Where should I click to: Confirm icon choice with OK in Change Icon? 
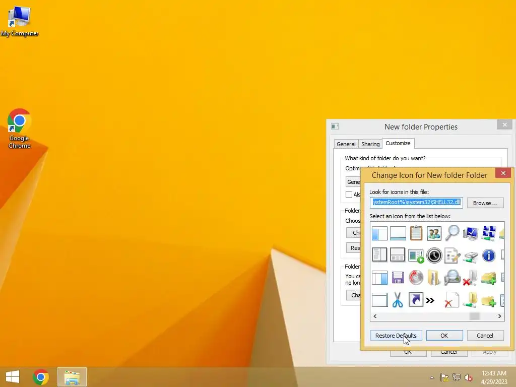pos(444,335)
